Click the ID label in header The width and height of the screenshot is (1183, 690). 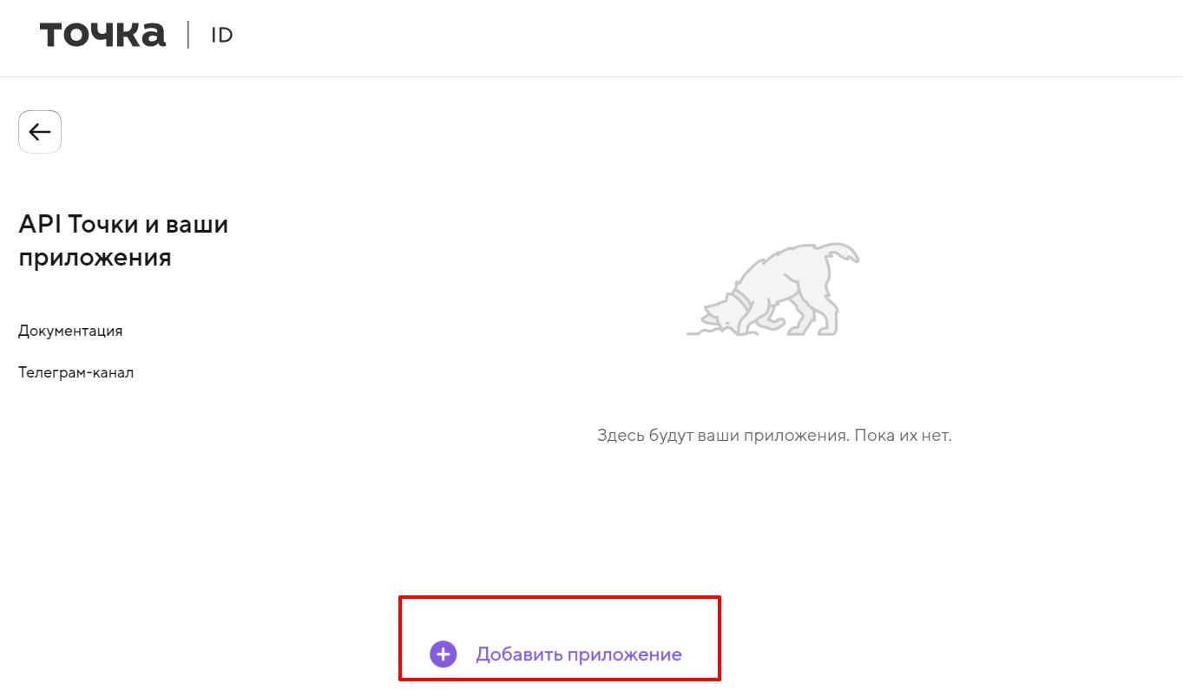pos(222,36)
